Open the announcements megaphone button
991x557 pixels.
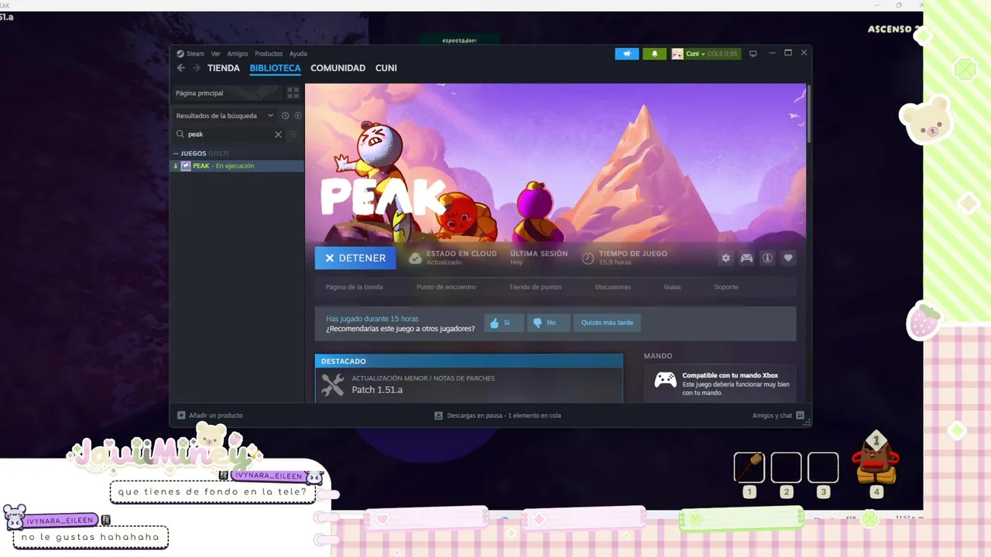tap(627, 54)
